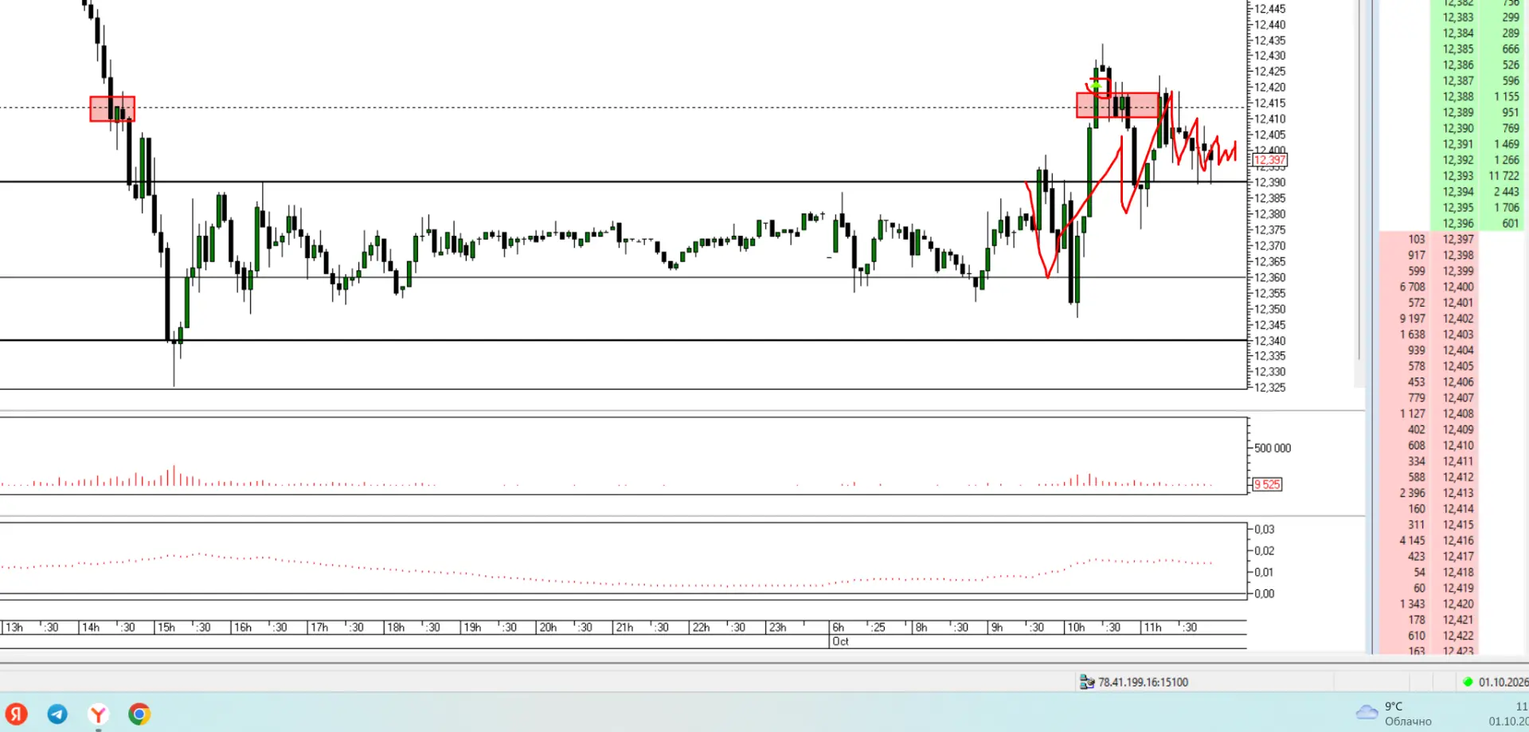
Task: Click the server connection icon in status bar
Action: pos(1086,682)
